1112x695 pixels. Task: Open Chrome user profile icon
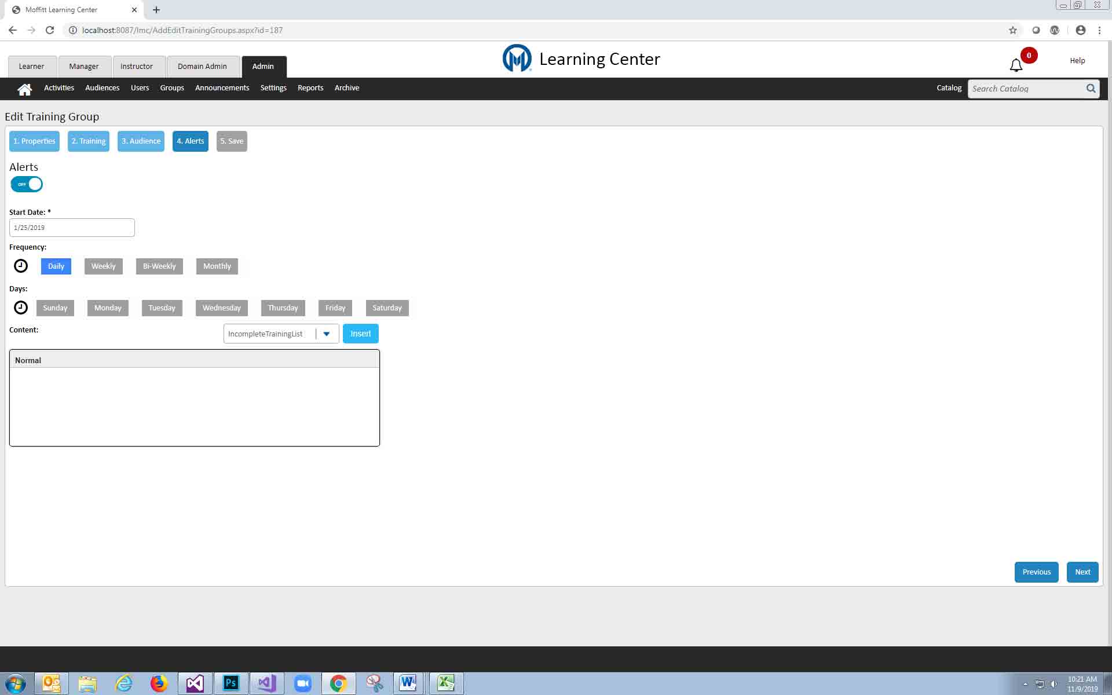(1080, 30)
